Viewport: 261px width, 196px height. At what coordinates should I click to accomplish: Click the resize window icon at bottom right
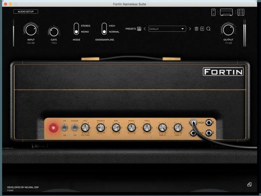[249, 184]
